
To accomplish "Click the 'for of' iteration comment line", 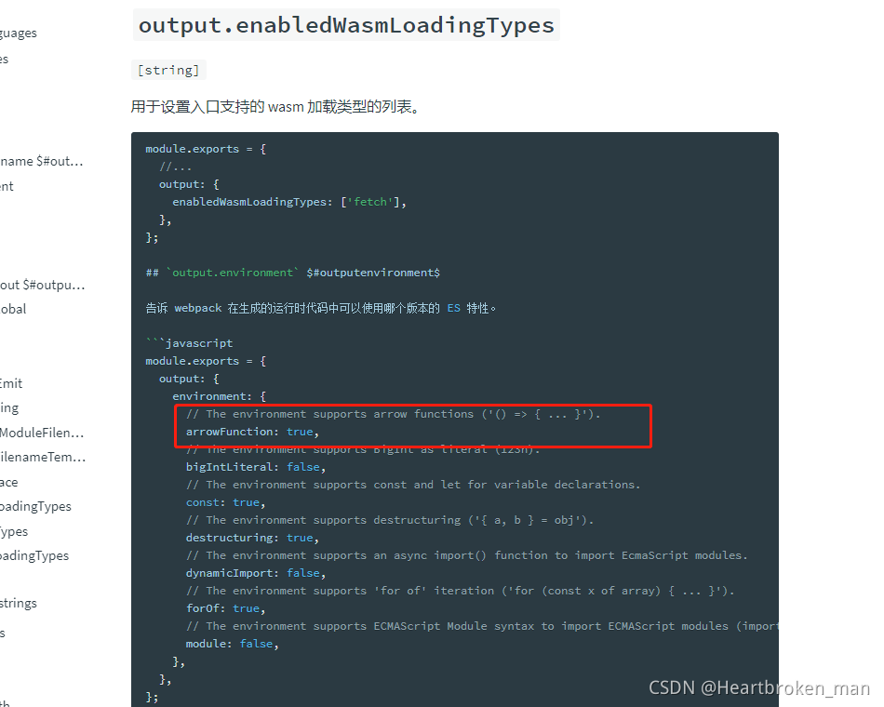I will (461, 591).
